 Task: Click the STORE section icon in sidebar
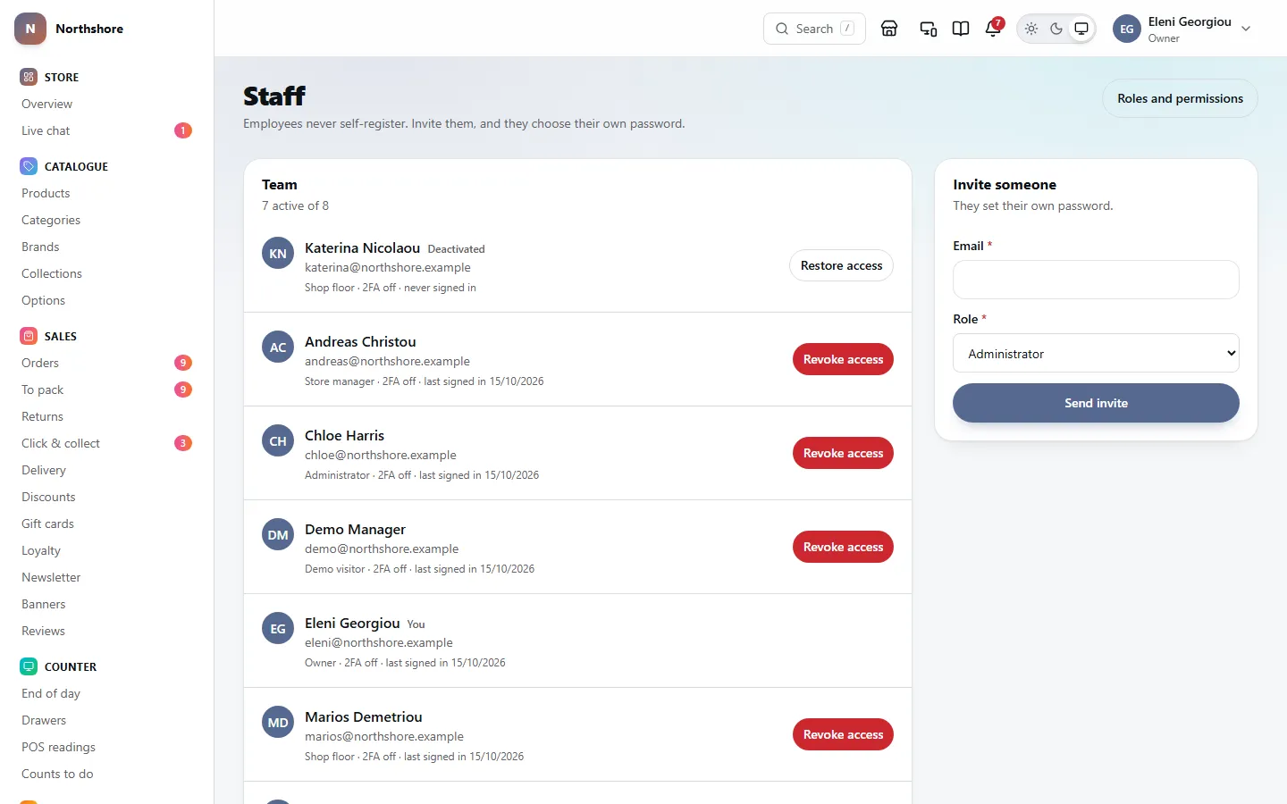29,77
